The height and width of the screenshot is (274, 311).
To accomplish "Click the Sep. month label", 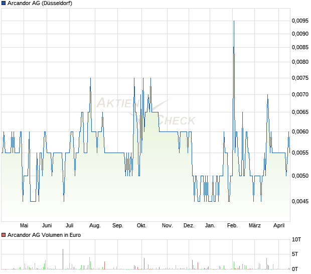I will [x=118, y=226].
